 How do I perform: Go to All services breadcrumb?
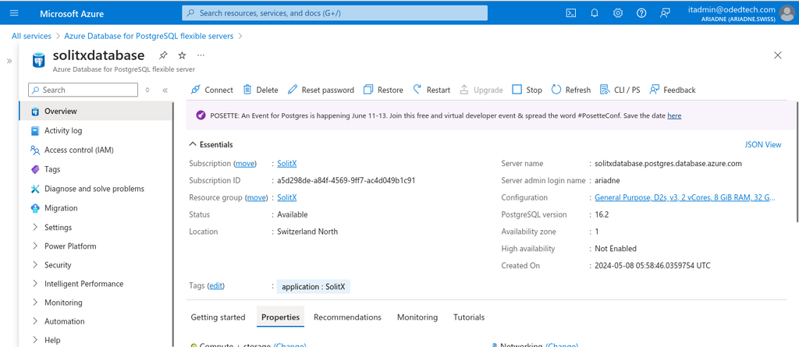[31, 36]
